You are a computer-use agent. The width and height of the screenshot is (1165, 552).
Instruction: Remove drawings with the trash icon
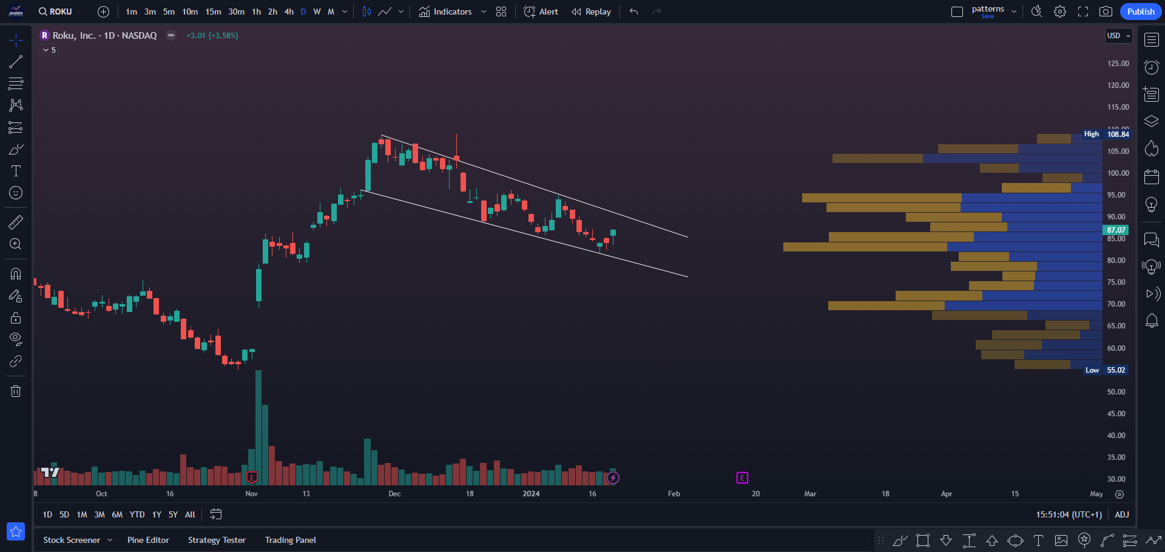16,391
